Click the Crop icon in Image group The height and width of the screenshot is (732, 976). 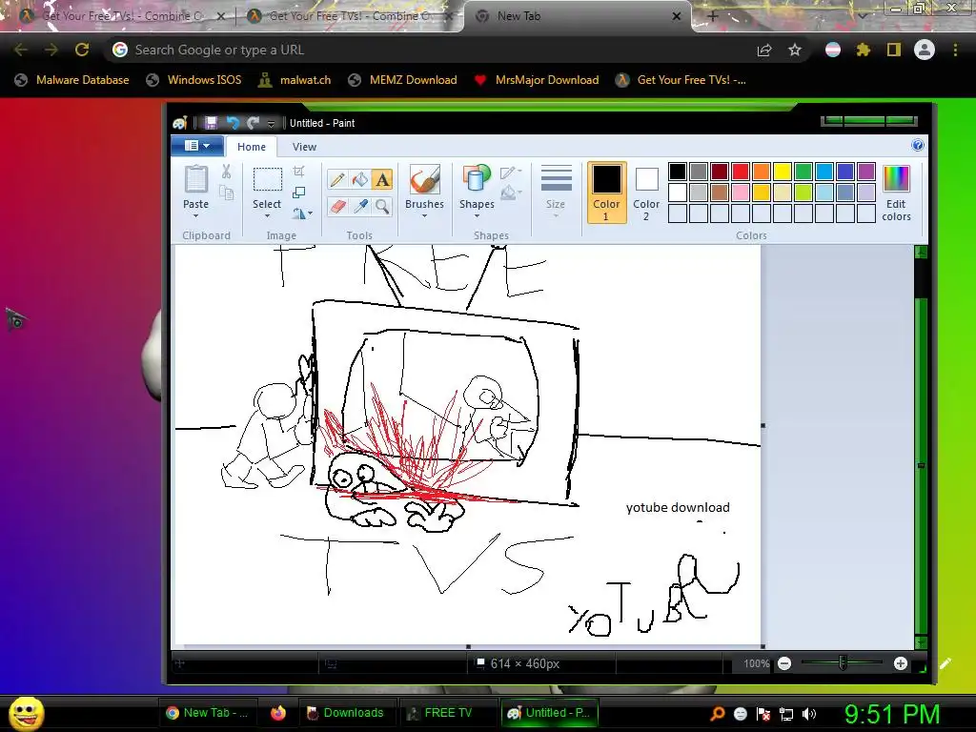[x=298, y=172]
